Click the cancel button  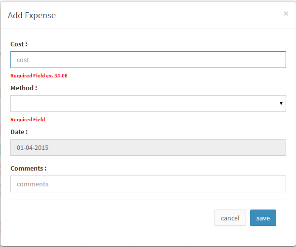pos(230,218)
